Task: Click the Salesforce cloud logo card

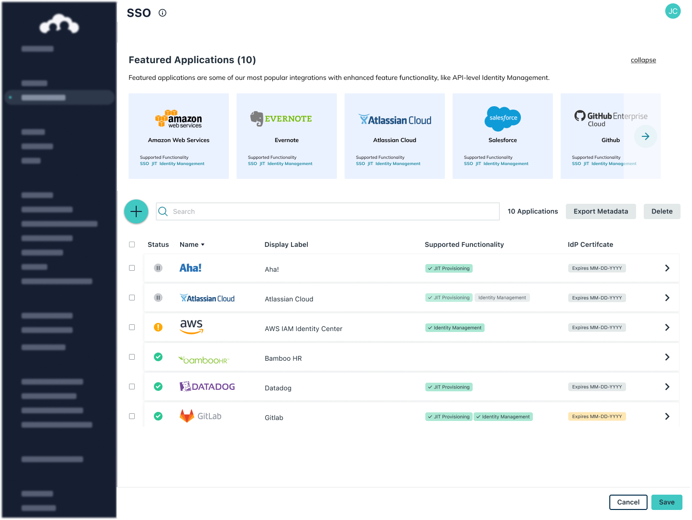Action: click(502, 119)
